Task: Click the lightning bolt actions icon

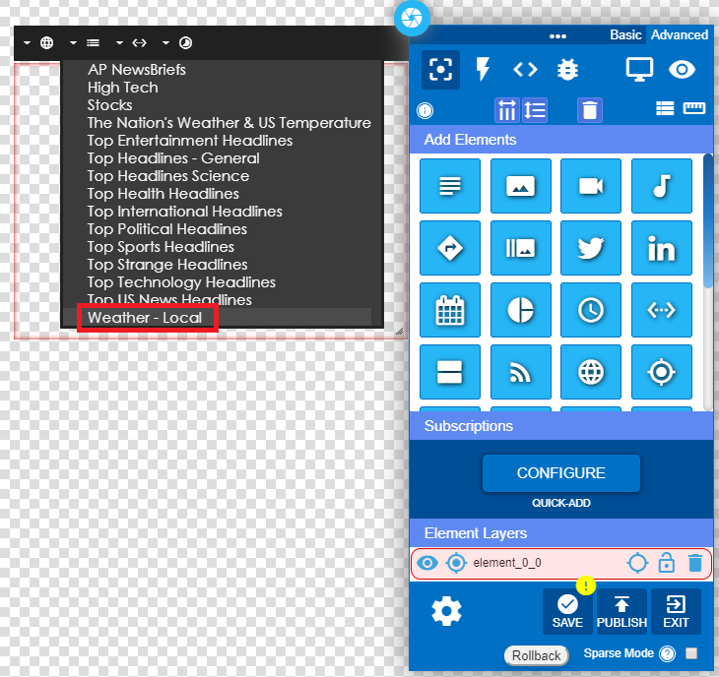Action: click(x=483, y=69)
